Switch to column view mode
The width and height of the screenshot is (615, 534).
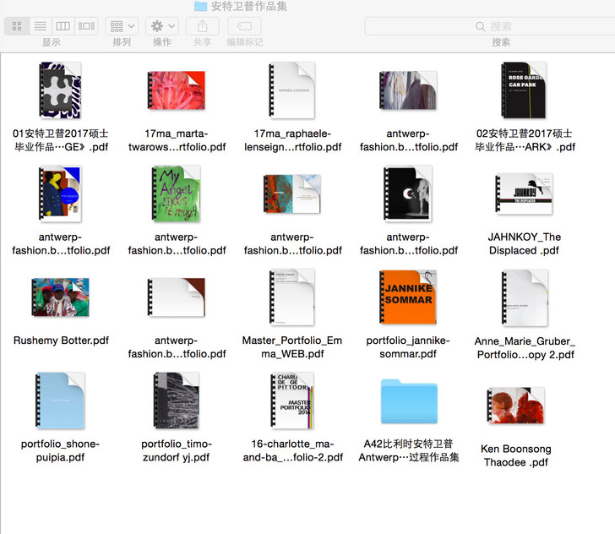point(63,26)
